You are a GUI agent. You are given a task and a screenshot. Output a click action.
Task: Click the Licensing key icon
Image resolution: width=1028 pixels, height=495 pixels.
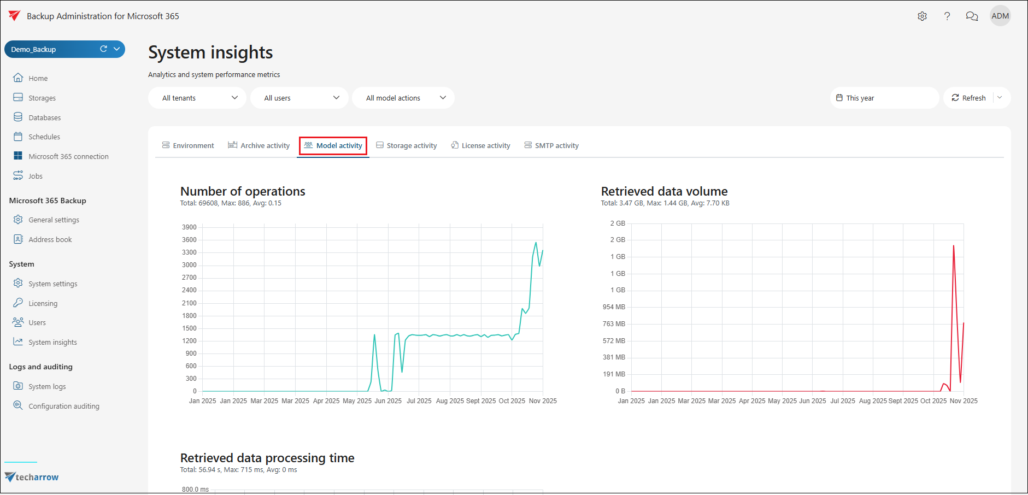coord(18,303)
